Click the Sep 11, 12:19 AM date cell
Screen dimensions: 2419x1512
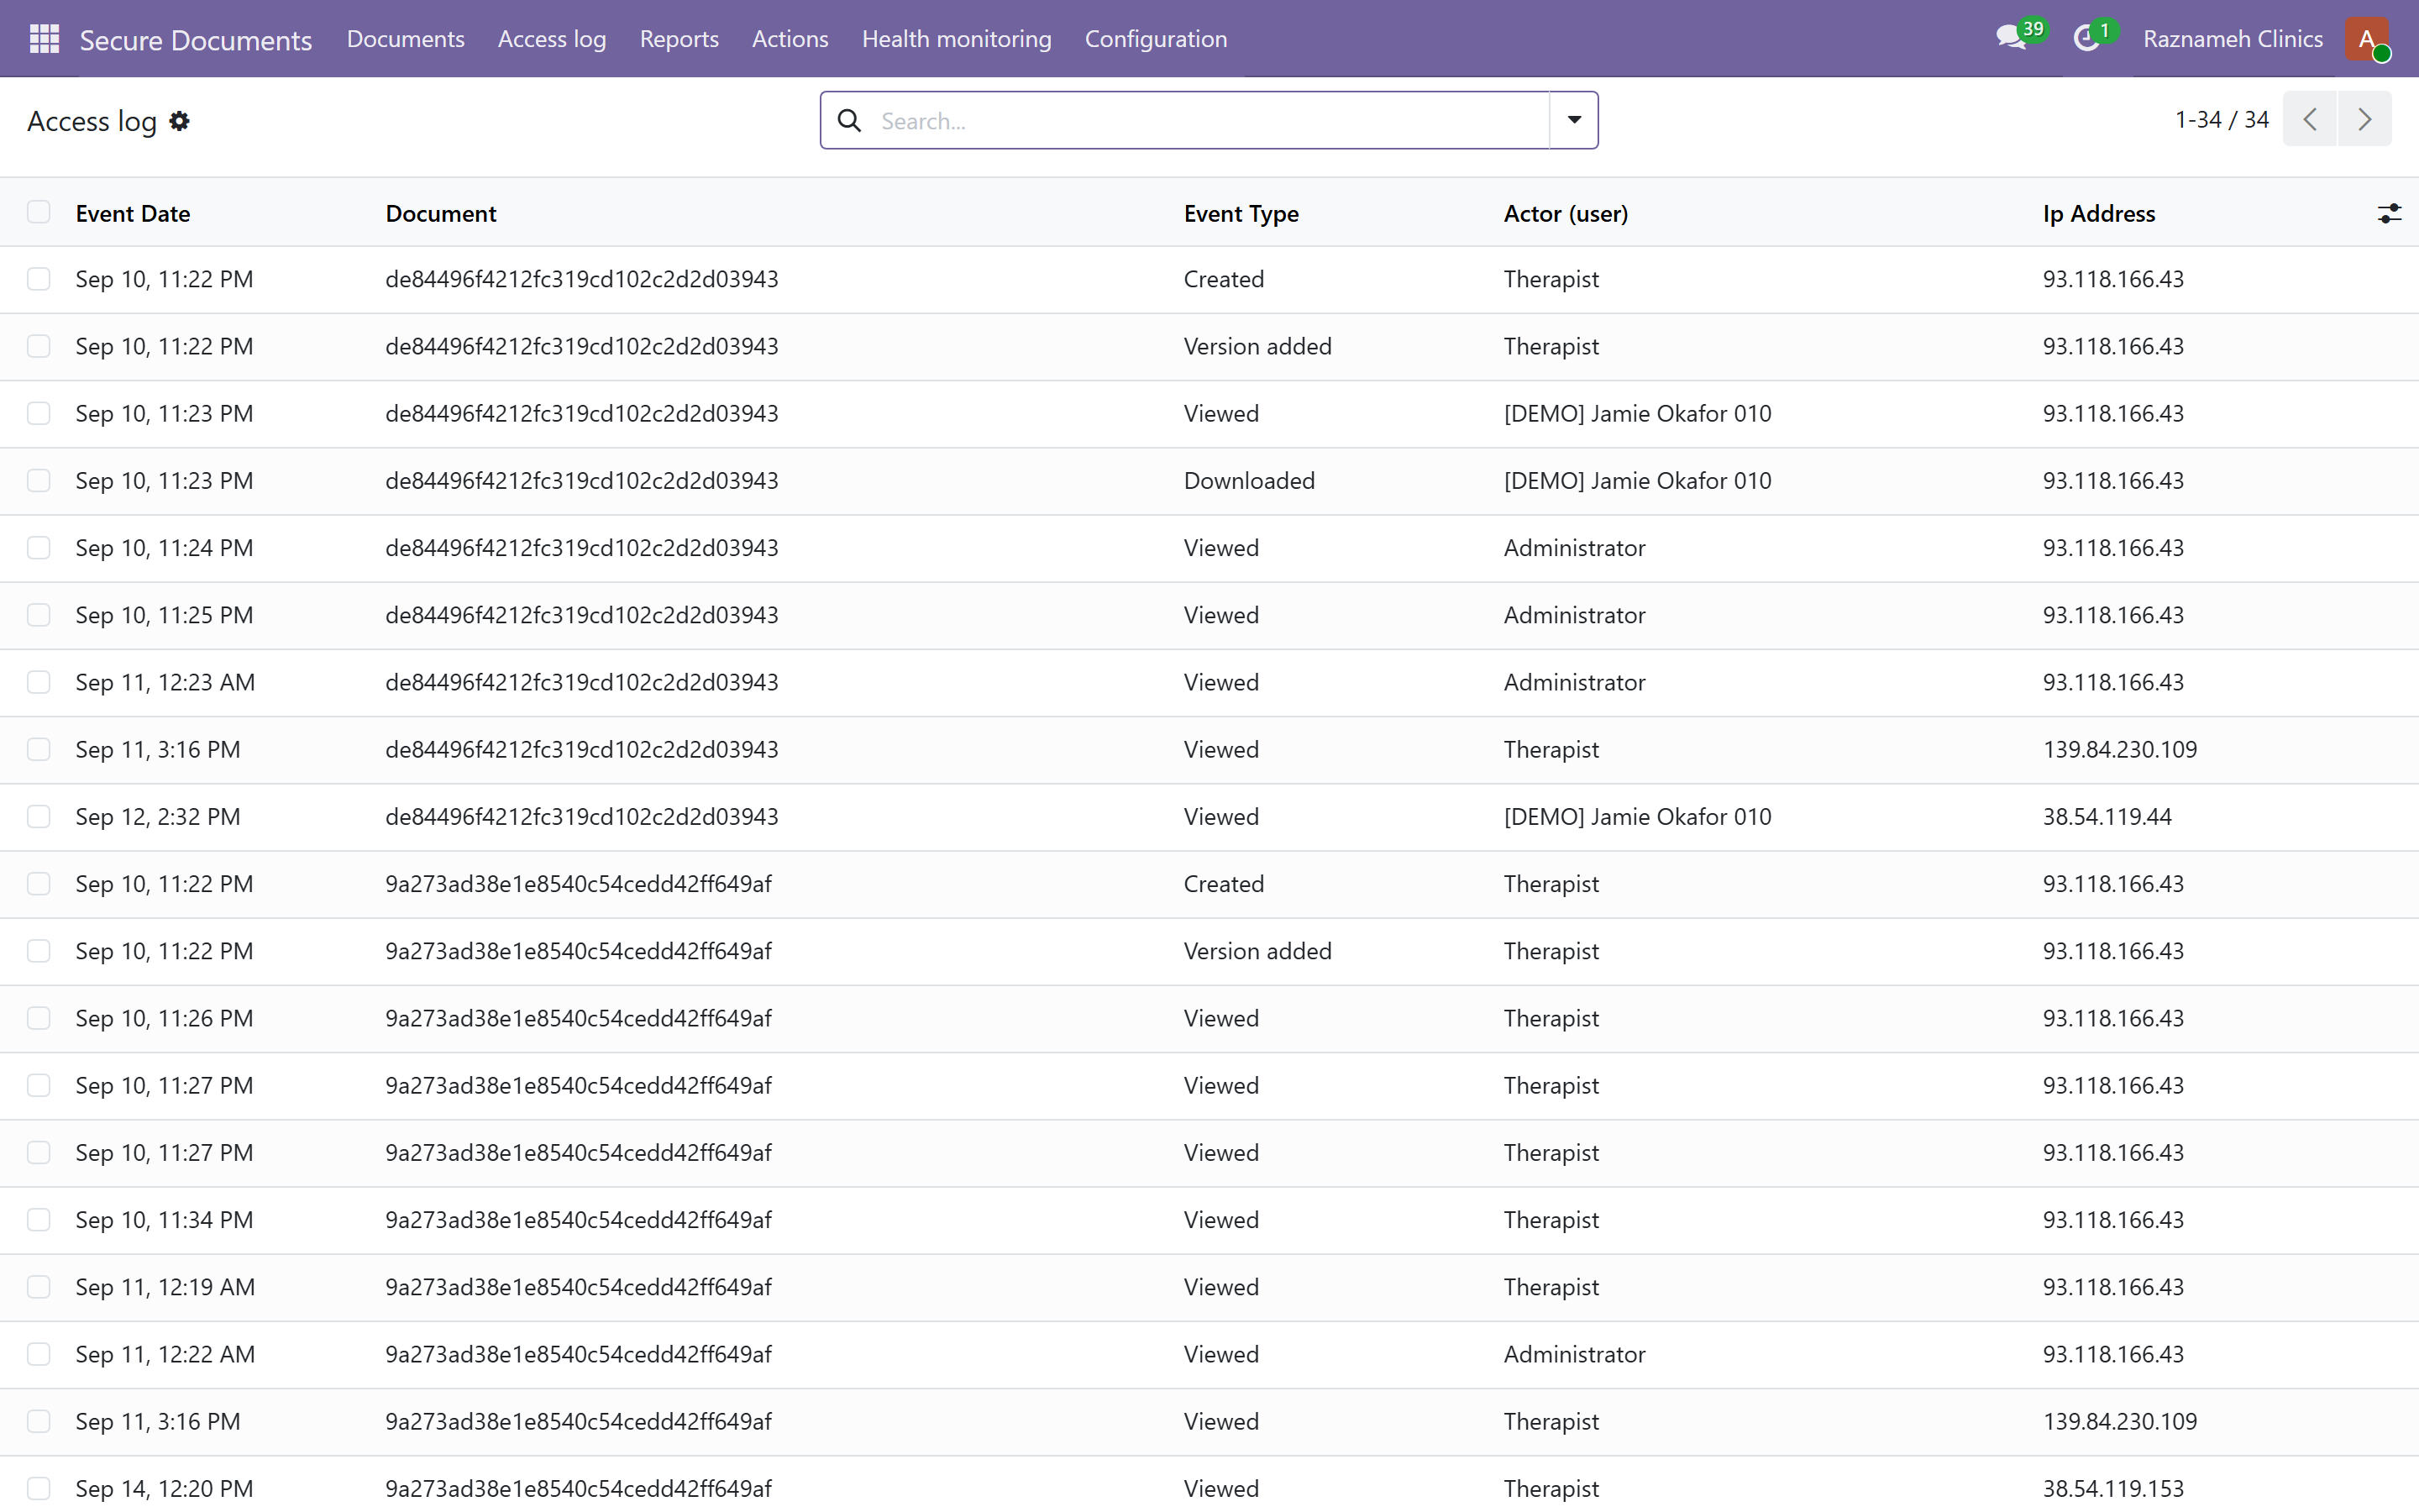click(x=165, y=1287)
